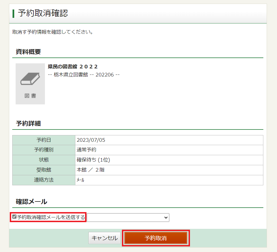Screen dimensions: 277x252
Task: Click the text 栃木県立図書館 -- 202206
Action: coord(84,75)
